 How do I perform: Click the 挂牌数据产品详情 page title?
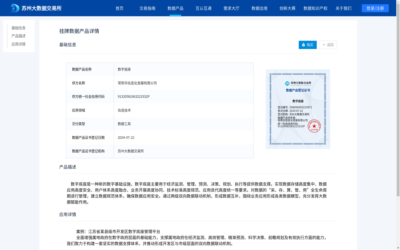click(79, 31)
